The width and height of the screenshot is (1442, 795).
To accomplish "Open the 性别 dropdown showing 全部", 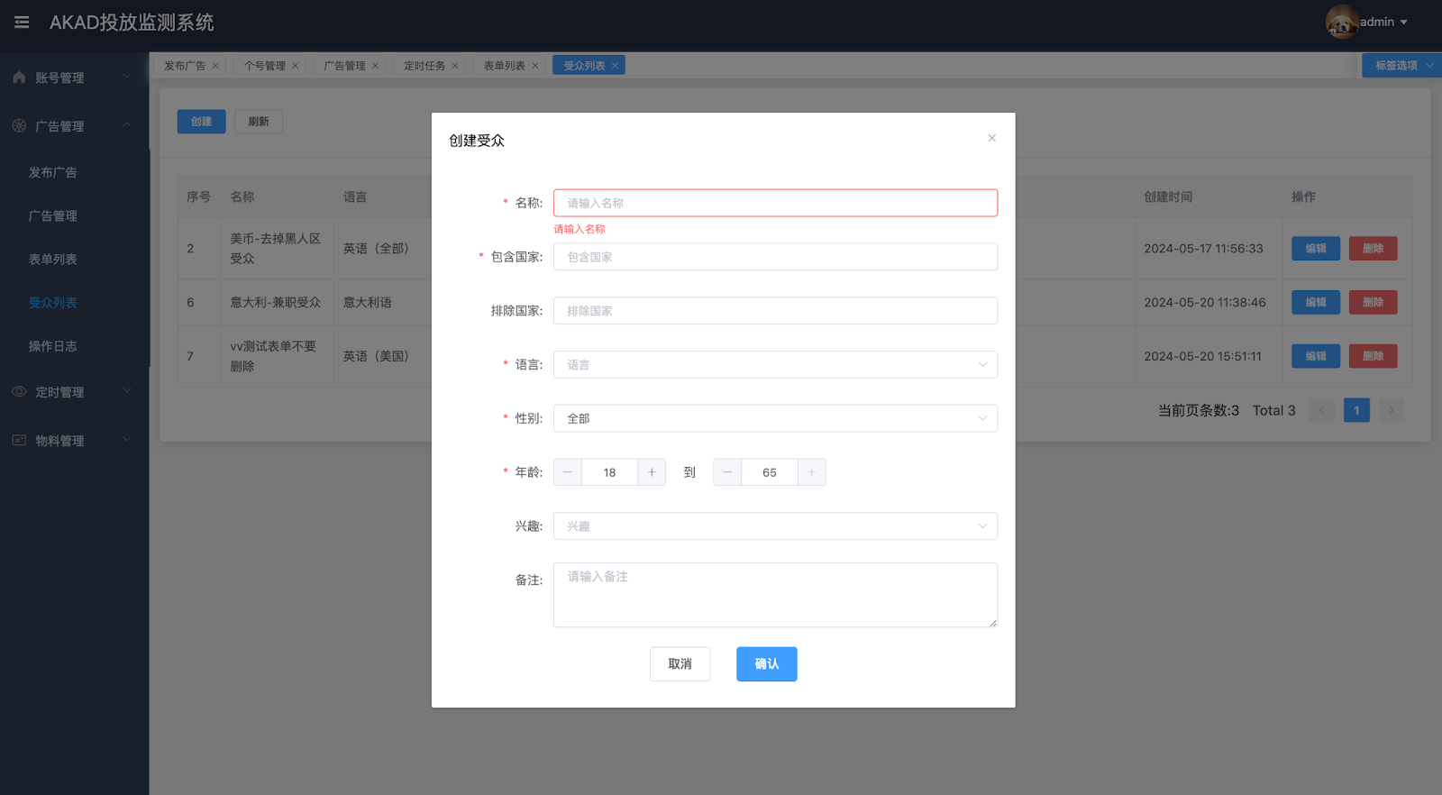I will (x=775, y=418).
